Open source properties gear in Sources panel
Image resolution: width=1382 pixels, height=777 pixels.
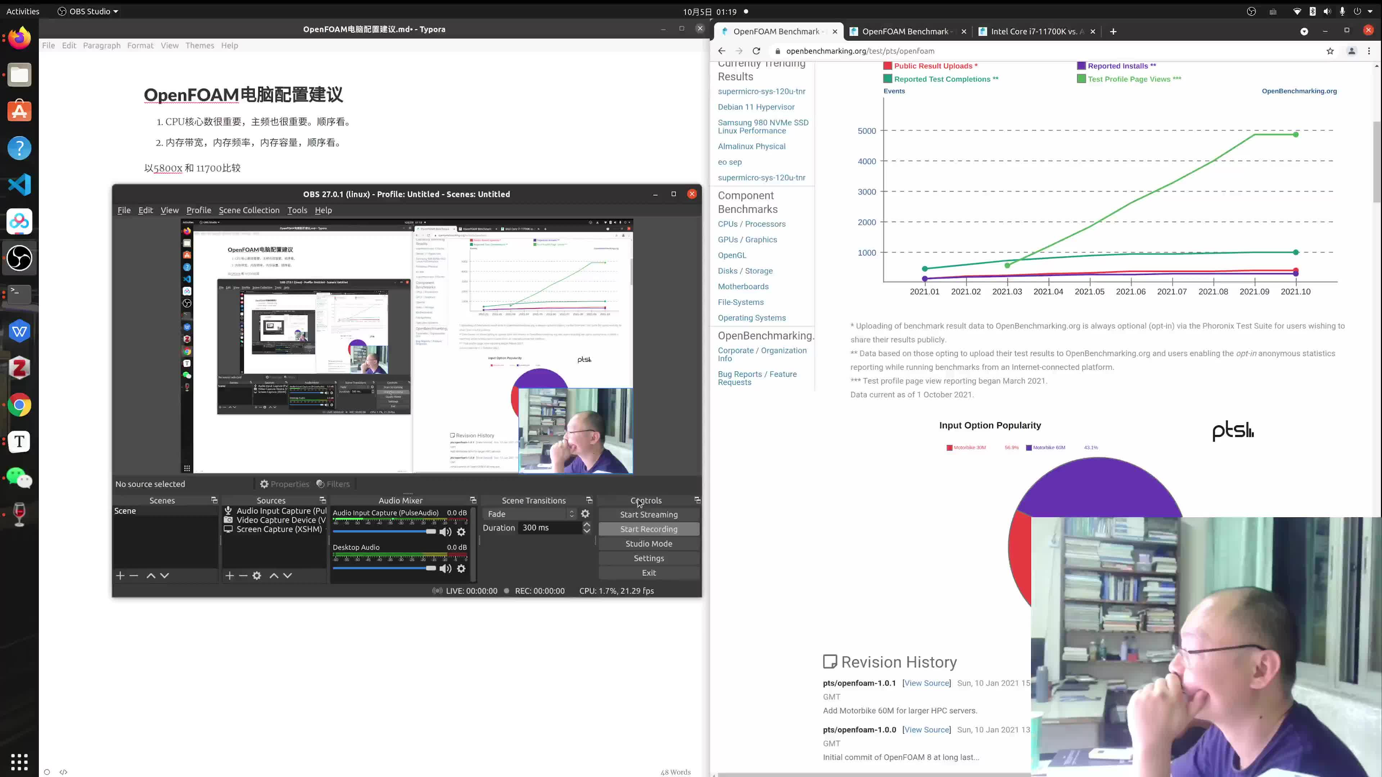tap(257, 576)
